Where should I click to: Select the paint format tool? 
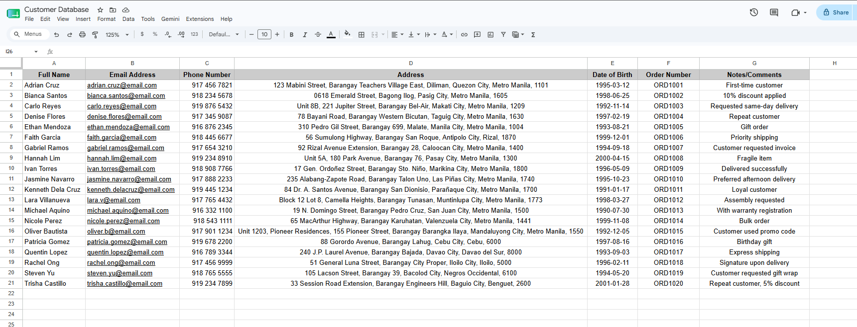pyautogui.click(x=95, y=35)
